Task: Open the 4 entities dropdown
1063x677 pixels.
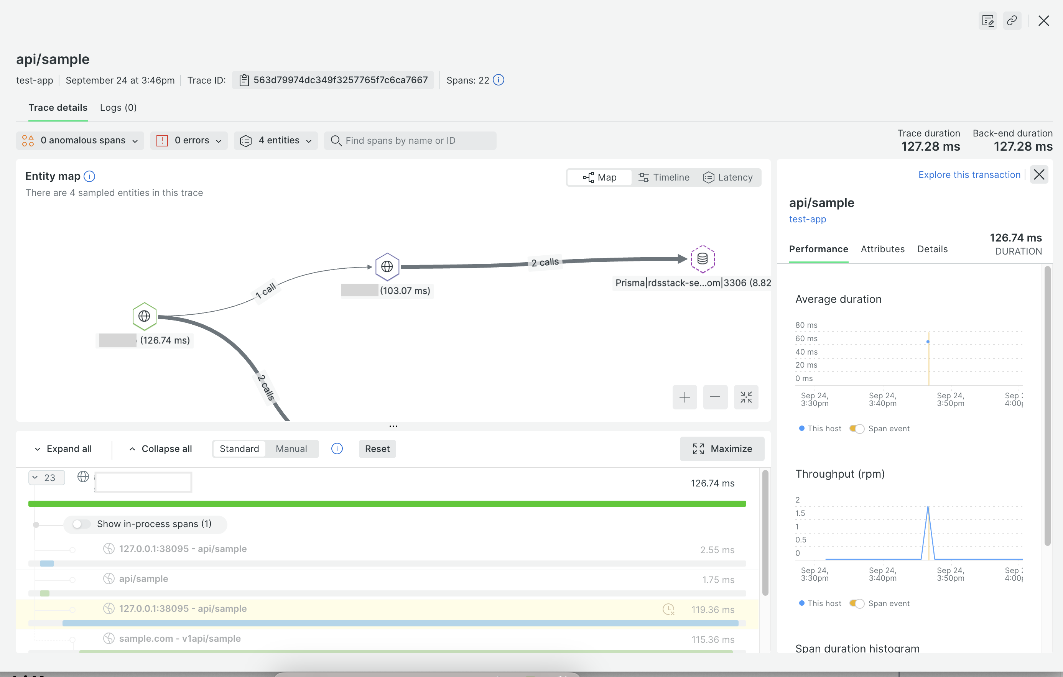Action: pyautogui.click(x=276, y=140)
